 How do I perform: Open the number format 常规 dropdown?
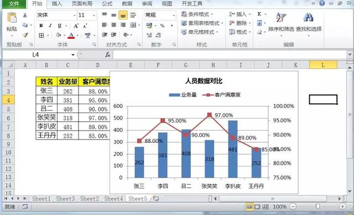[174, 15]
